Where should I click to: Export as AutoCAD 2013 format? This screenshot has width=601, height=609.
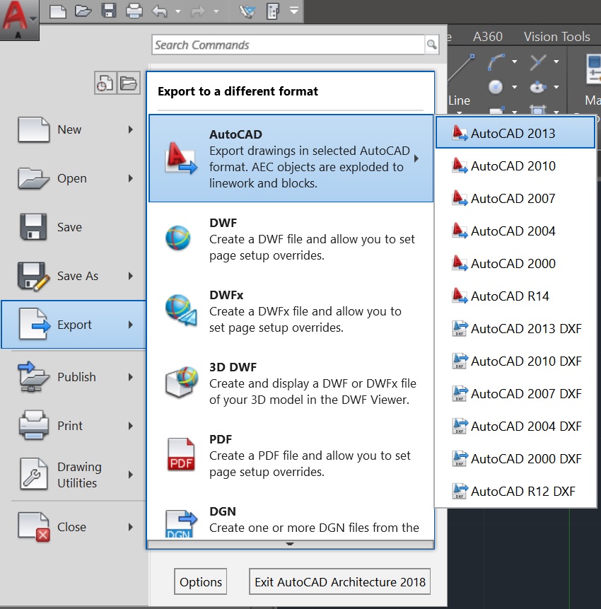tap(515, 133)
